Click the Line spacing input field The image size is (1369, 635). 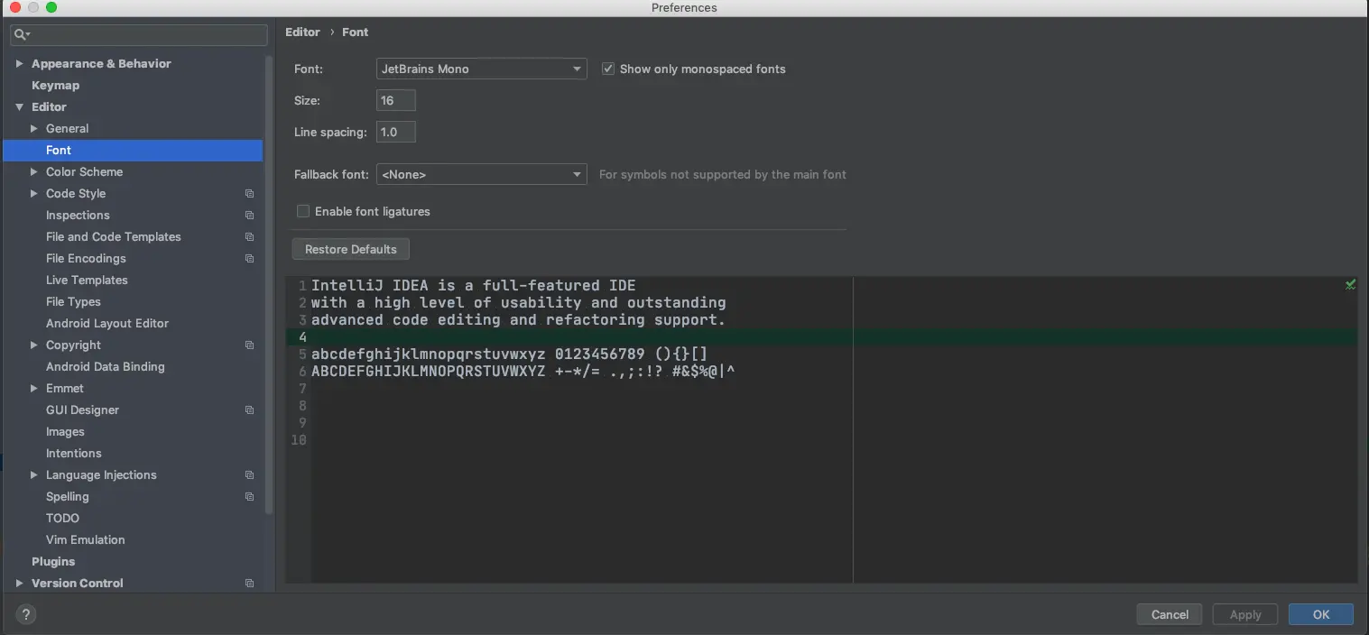coord(396,132)
